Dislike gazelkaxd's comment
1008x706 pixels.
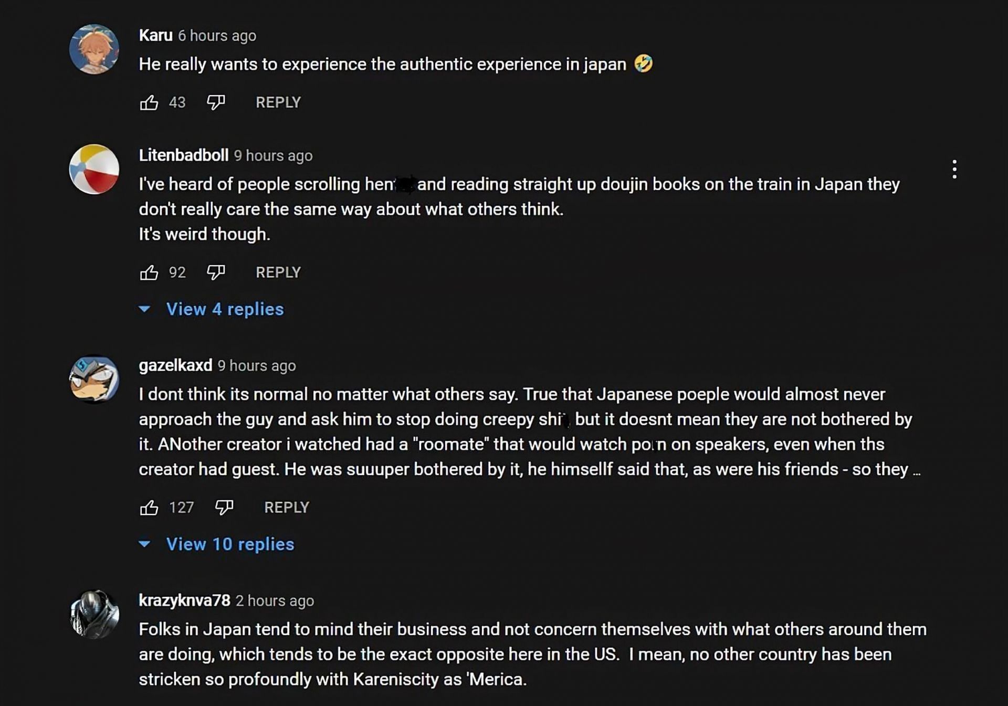[224, 508]
